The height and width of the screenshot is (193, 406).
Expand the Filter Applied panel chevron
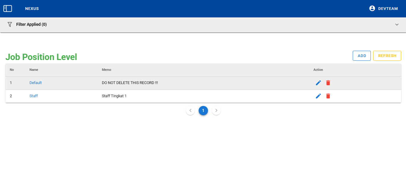coord(397,25)
